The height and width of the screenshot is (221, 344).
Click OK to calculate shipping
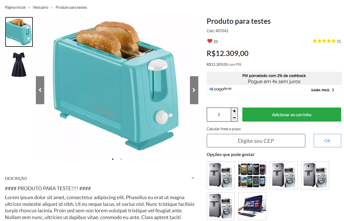click(x=327, y=141)
